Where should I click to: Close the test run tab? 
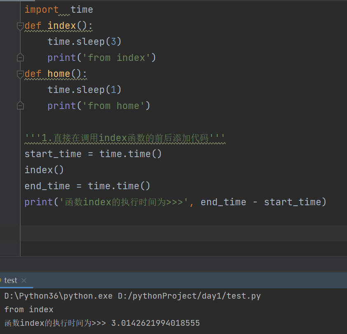(24, 281)
